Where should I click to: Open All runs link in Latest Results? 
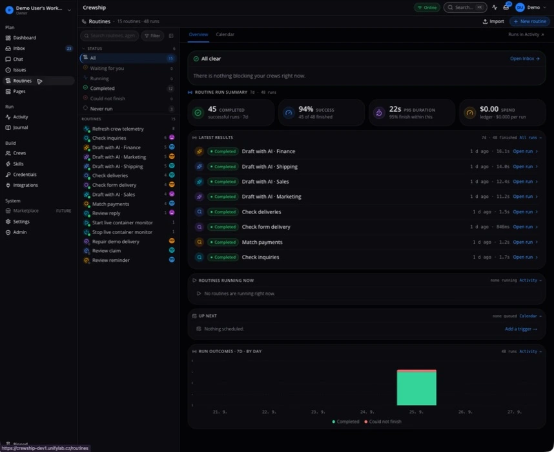pyautogui.click(x=530, y=138)
